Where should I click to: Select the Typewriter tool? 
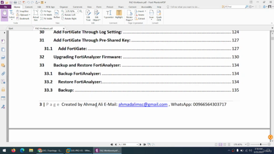(x=109, y=14)
